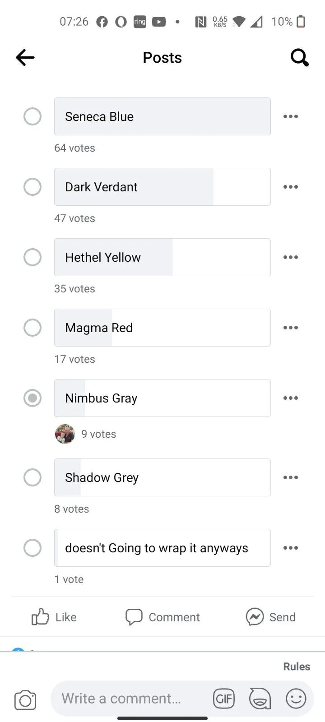Image resolution: width=325 pixels, height=722 pixels.
Task: Focus the Write a comment field
Action: pos(131,699)
